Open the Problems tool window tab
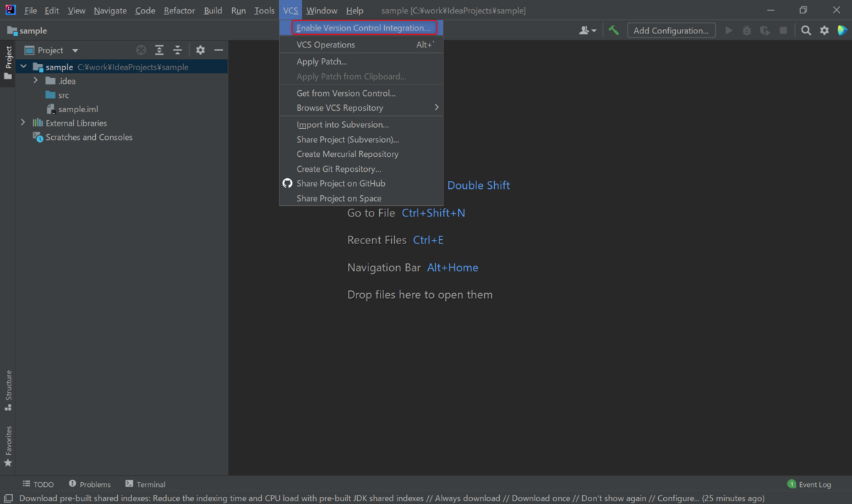This screenshot has height=504, width=852. coord(89,484)
